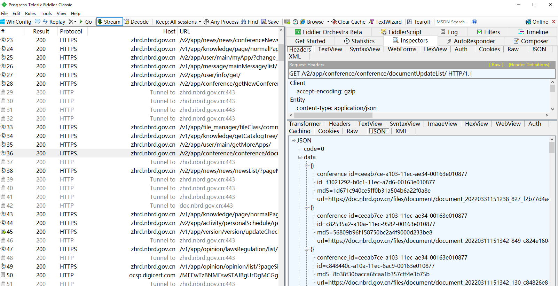The height and width of the screenshot is (286, 558).
Task: Collapse second {} object node
Action: [307, 208]
